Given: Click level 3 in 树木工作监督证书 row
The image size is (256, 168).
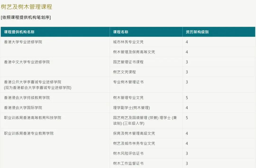Looking at the screenshot, I should (x=187, y=163).
